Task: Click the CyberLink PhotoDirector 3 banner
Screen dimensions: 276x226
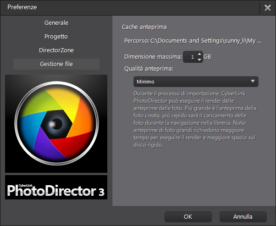Action: [56, 187]
